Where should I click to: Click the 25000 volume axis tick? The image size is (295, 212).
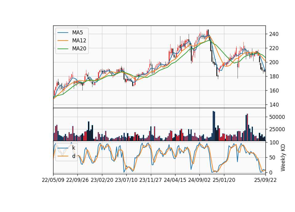277,129
